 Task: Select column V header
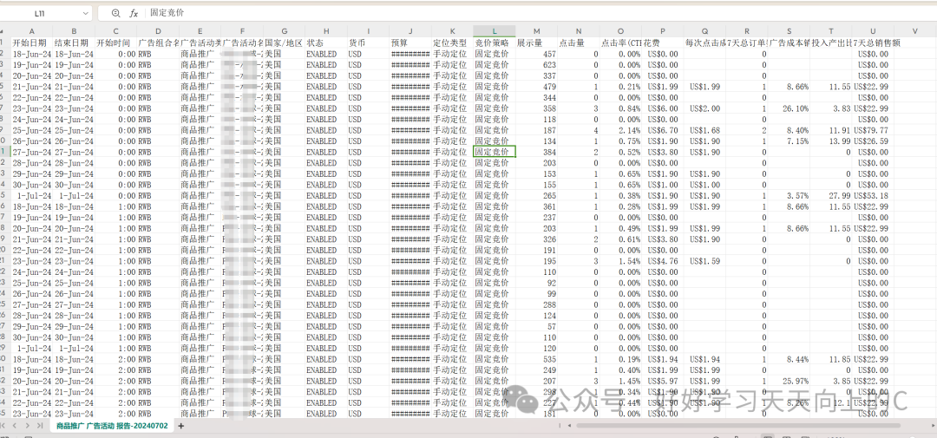click(915, 31)
